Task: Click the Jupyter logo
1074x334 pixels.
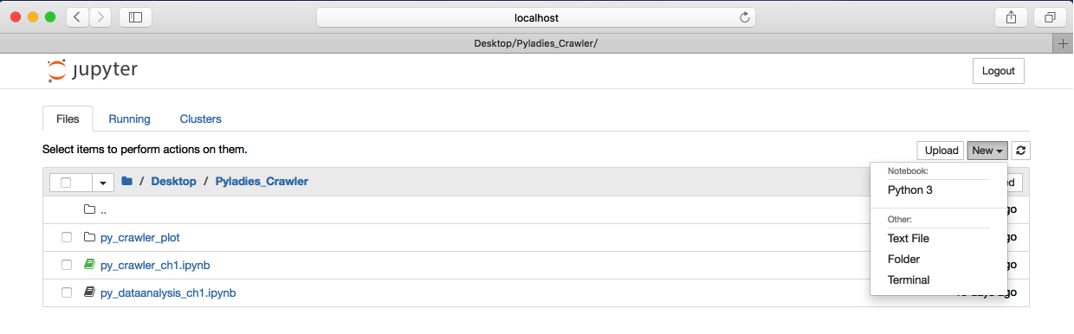Action: point(92,71)
